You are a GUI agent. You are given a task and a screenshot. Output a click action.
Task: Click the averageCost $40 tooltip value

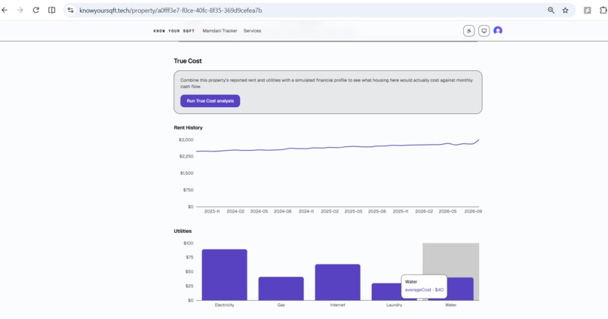(x=424, y=290)
